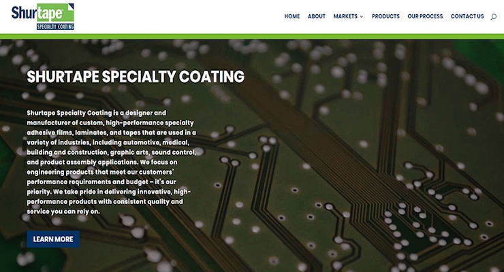Expand the Markets dropdown chevron

pos(361,17)
